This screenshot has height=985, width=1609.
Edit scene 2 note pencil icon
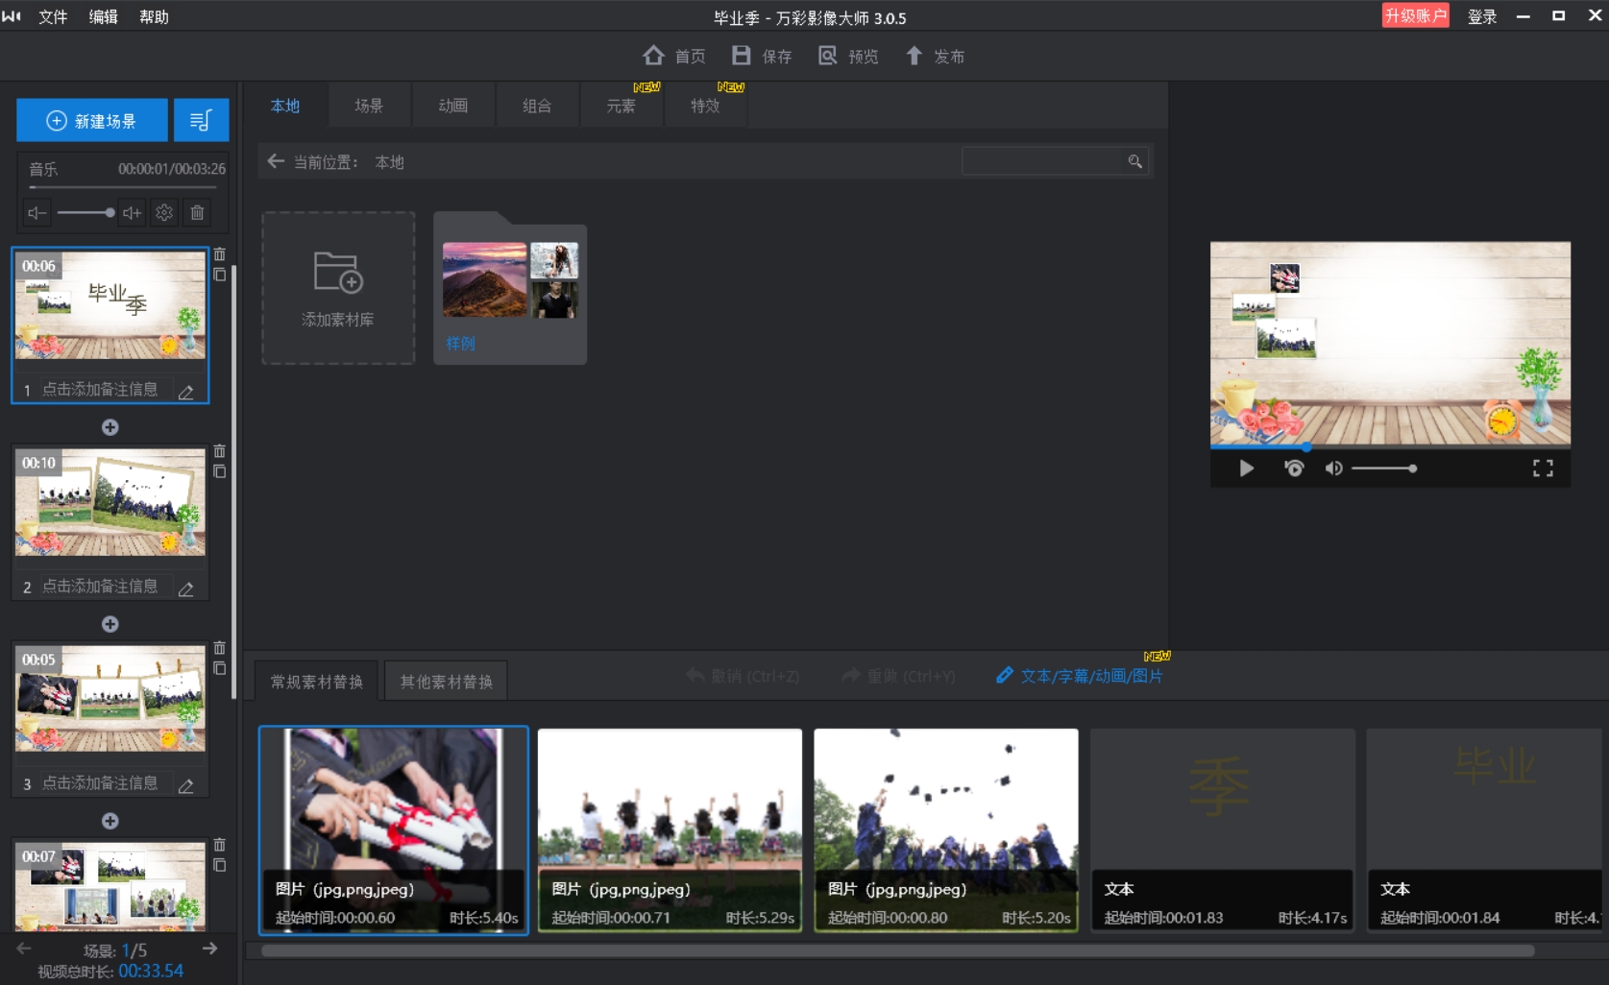[186, 588]
